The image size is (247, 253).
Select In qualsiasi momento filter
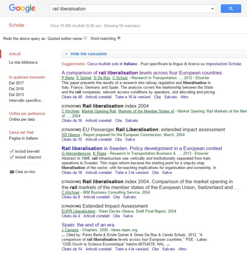coord(27,77)
